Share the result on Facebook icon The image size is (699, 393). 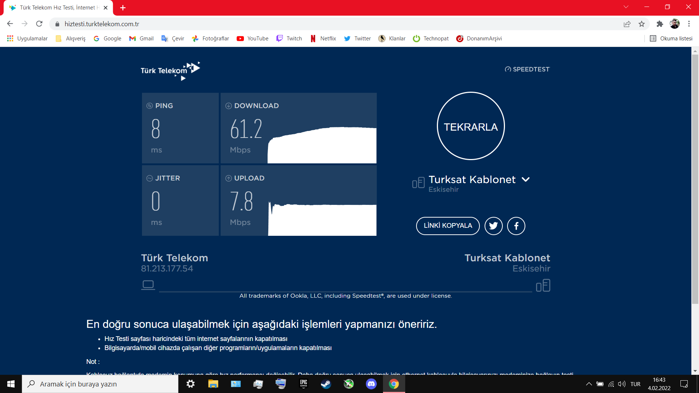[516, 226]
